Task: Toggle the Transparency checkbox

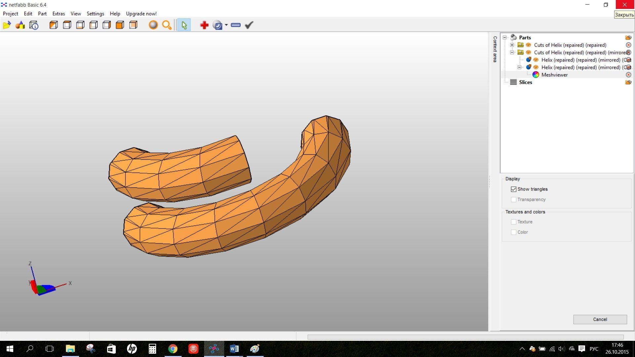Action: point(514,199)
